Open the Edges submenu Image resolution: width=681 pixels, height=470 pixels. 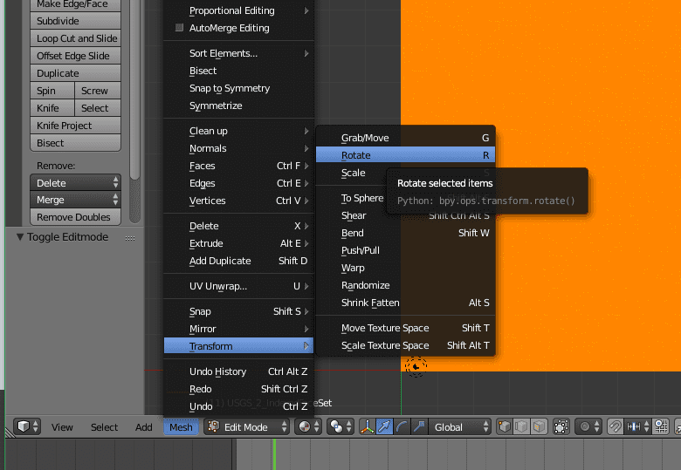click(238, 183)
